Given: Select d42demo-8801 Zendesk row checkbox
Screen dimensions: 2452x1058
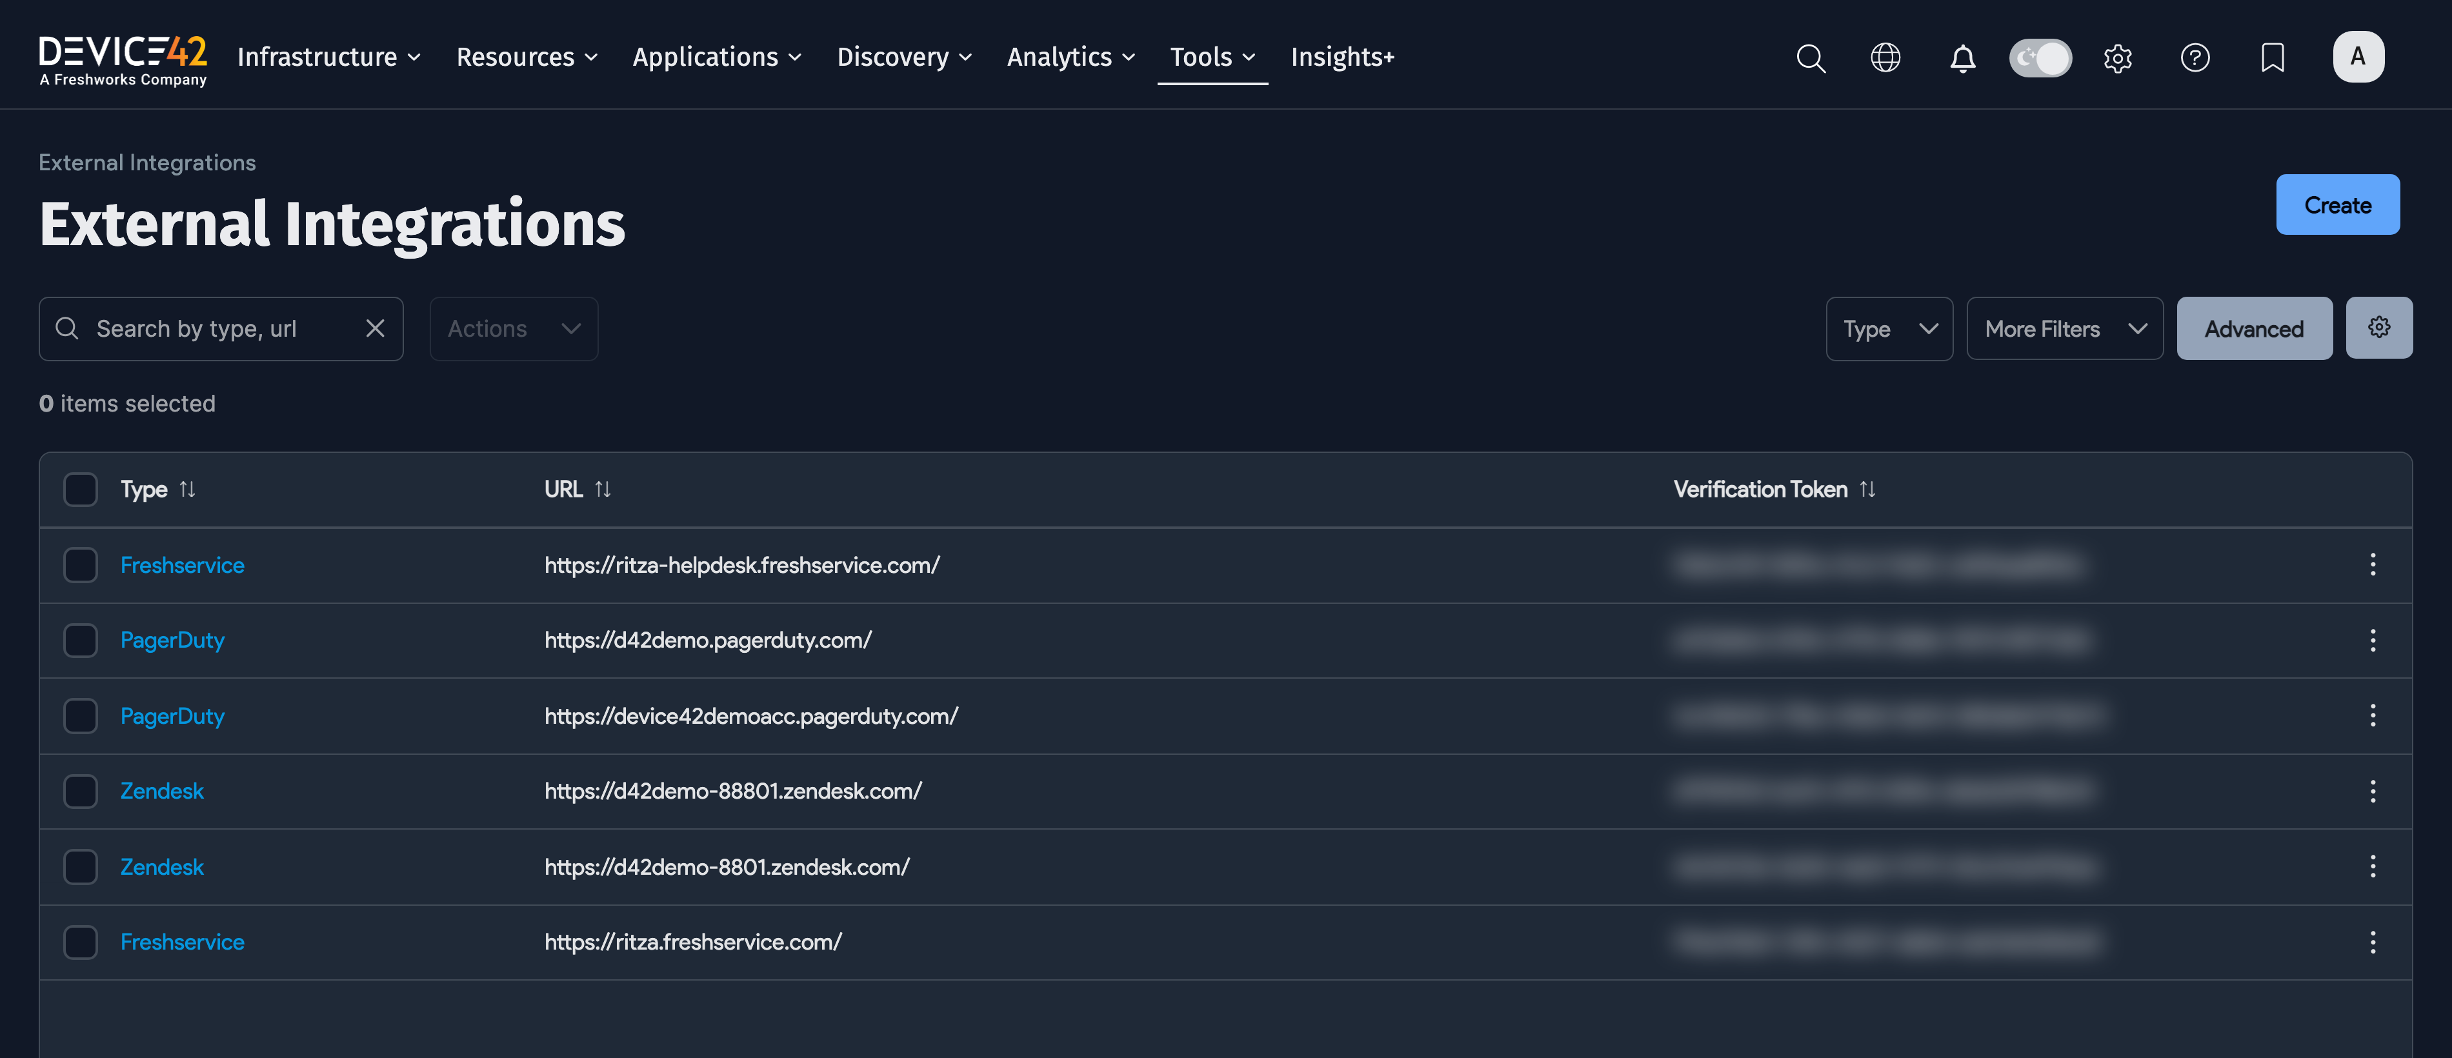Looking at the screenshot, I should pos(80,866).
